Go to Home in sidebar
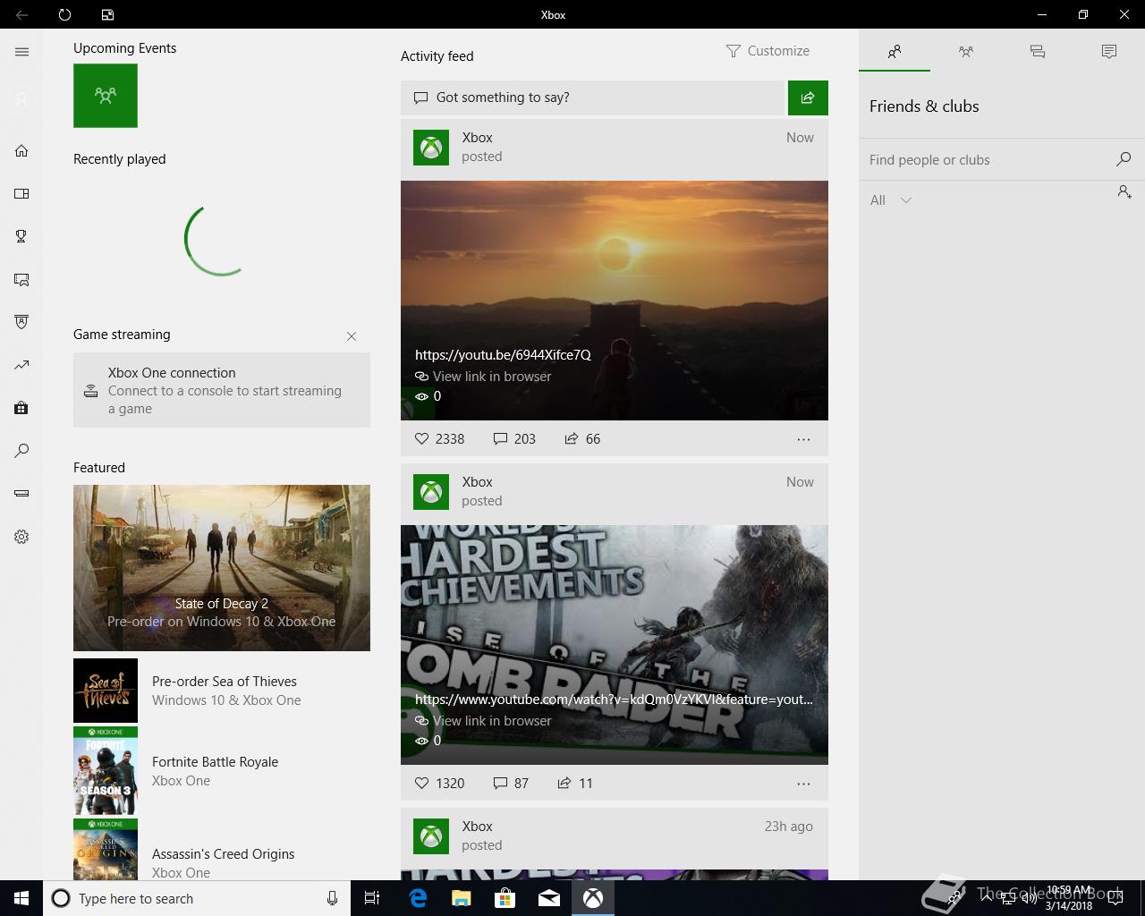 [21, 150]
